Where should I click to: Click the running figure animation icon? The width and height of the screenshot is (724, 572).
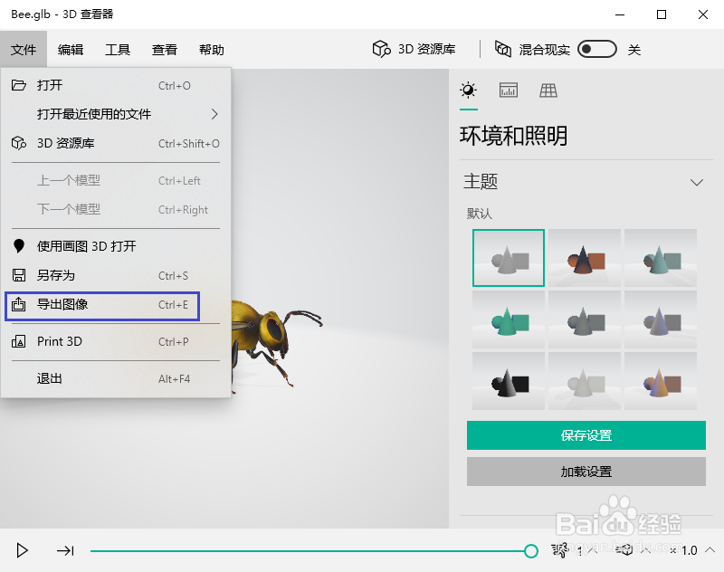pos(559,550)
